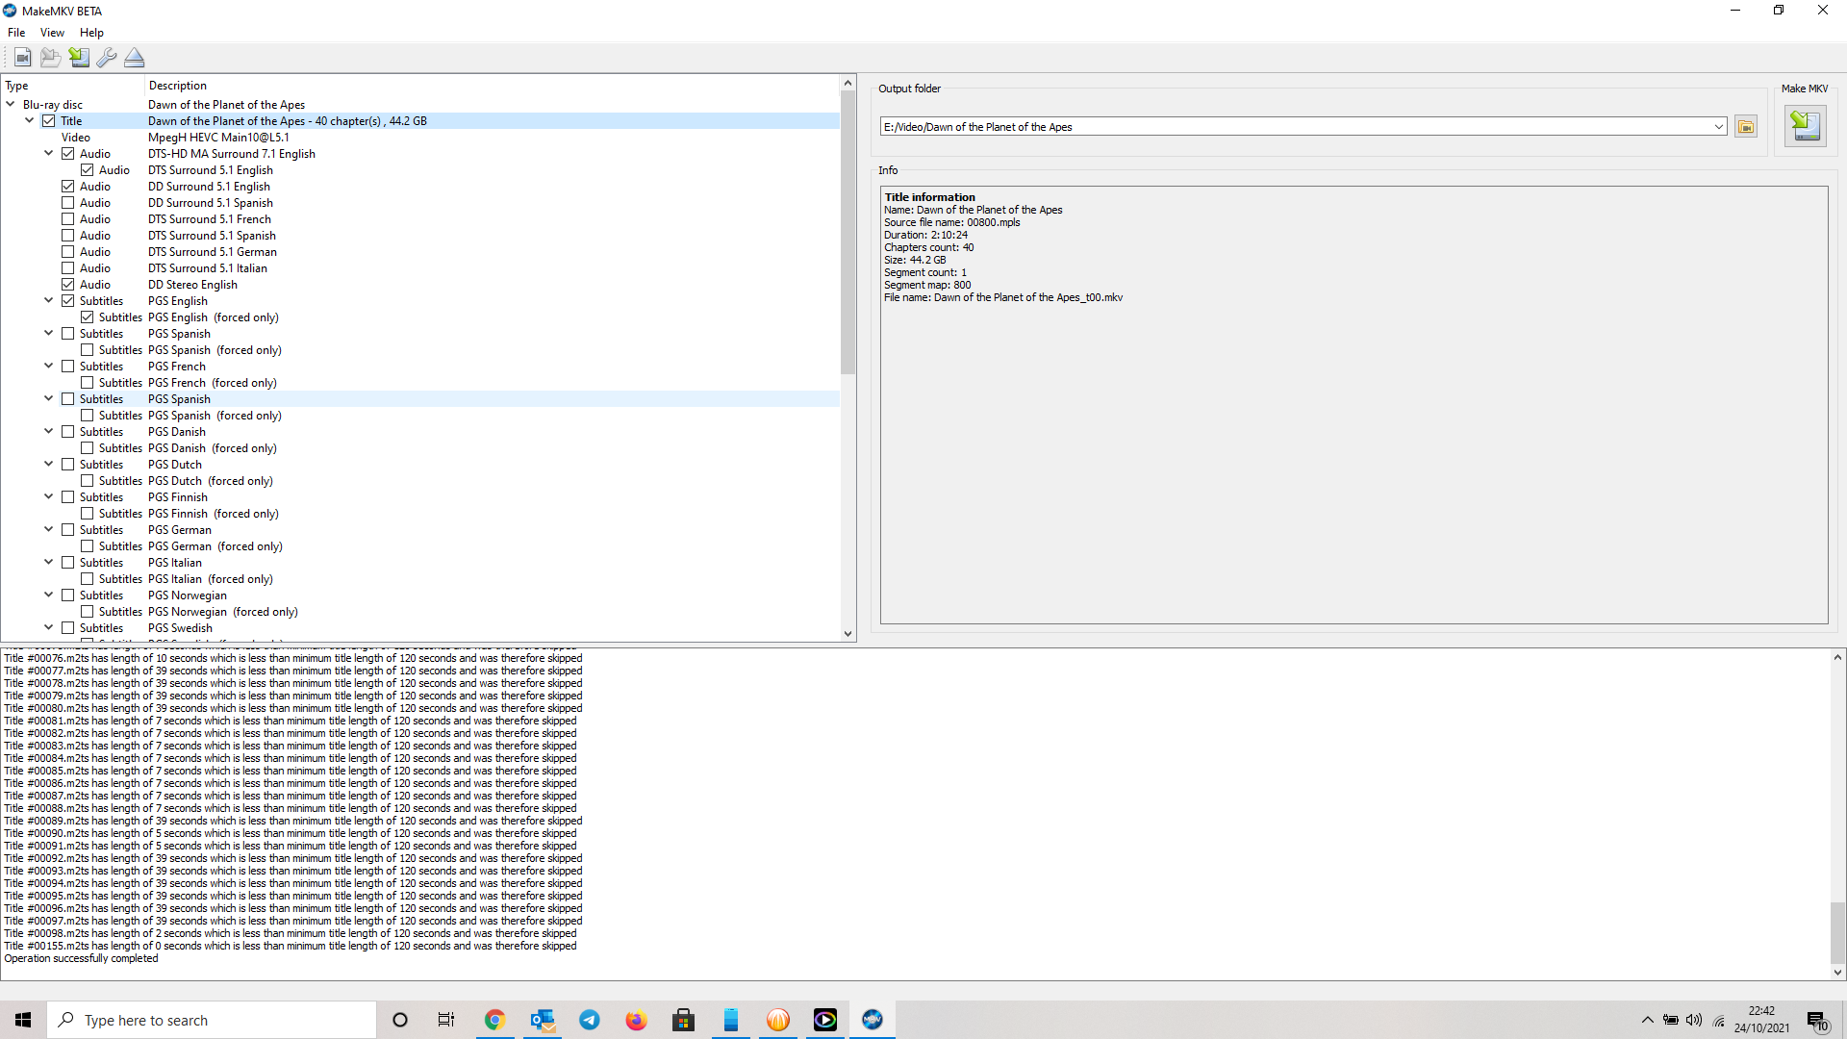Collapse PGS German subtitles node
The height and width of the screenshot is (1039, 1847).
pyautogui.click(x=49, y=529)
